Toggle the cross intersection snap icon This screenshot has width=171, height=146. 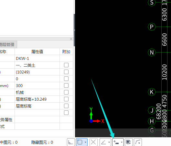[x=93, y=142]
